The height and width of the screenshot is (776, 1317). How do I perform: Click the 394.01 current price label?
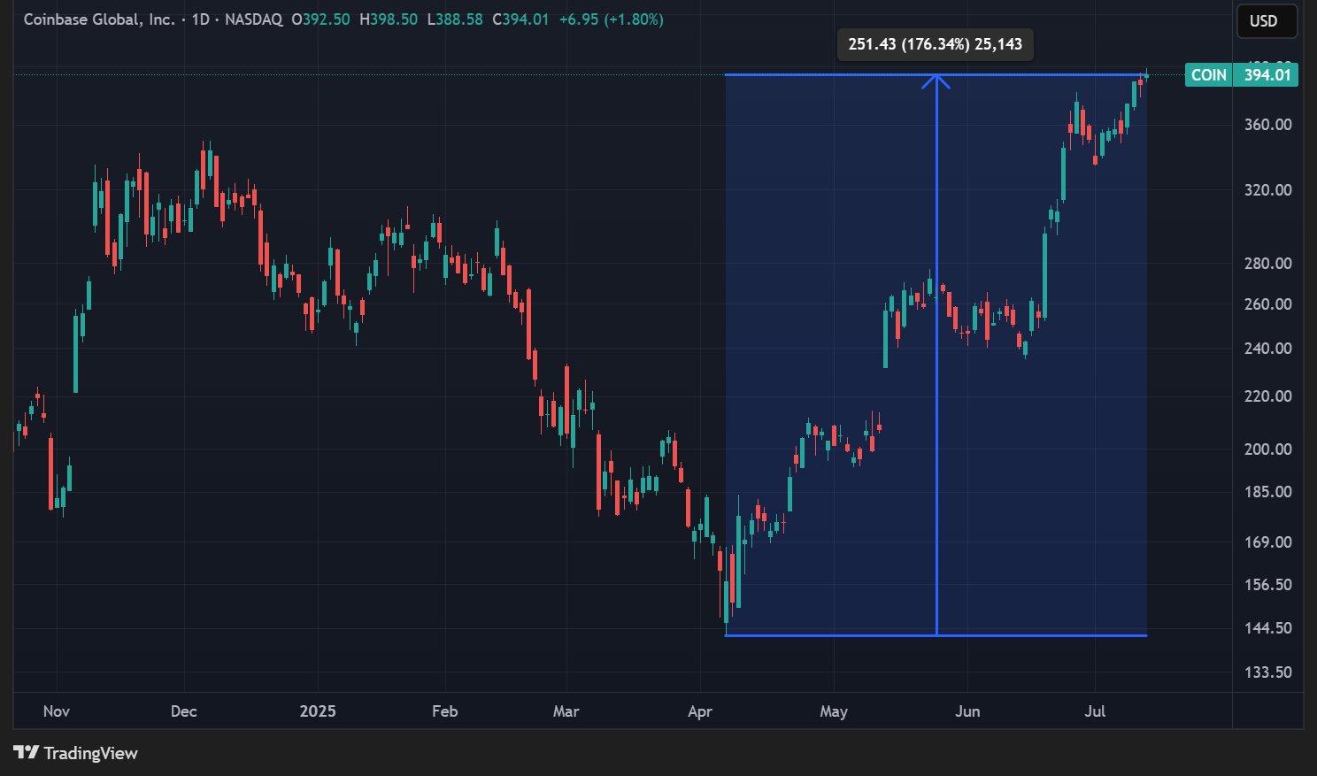[1267, 75]
